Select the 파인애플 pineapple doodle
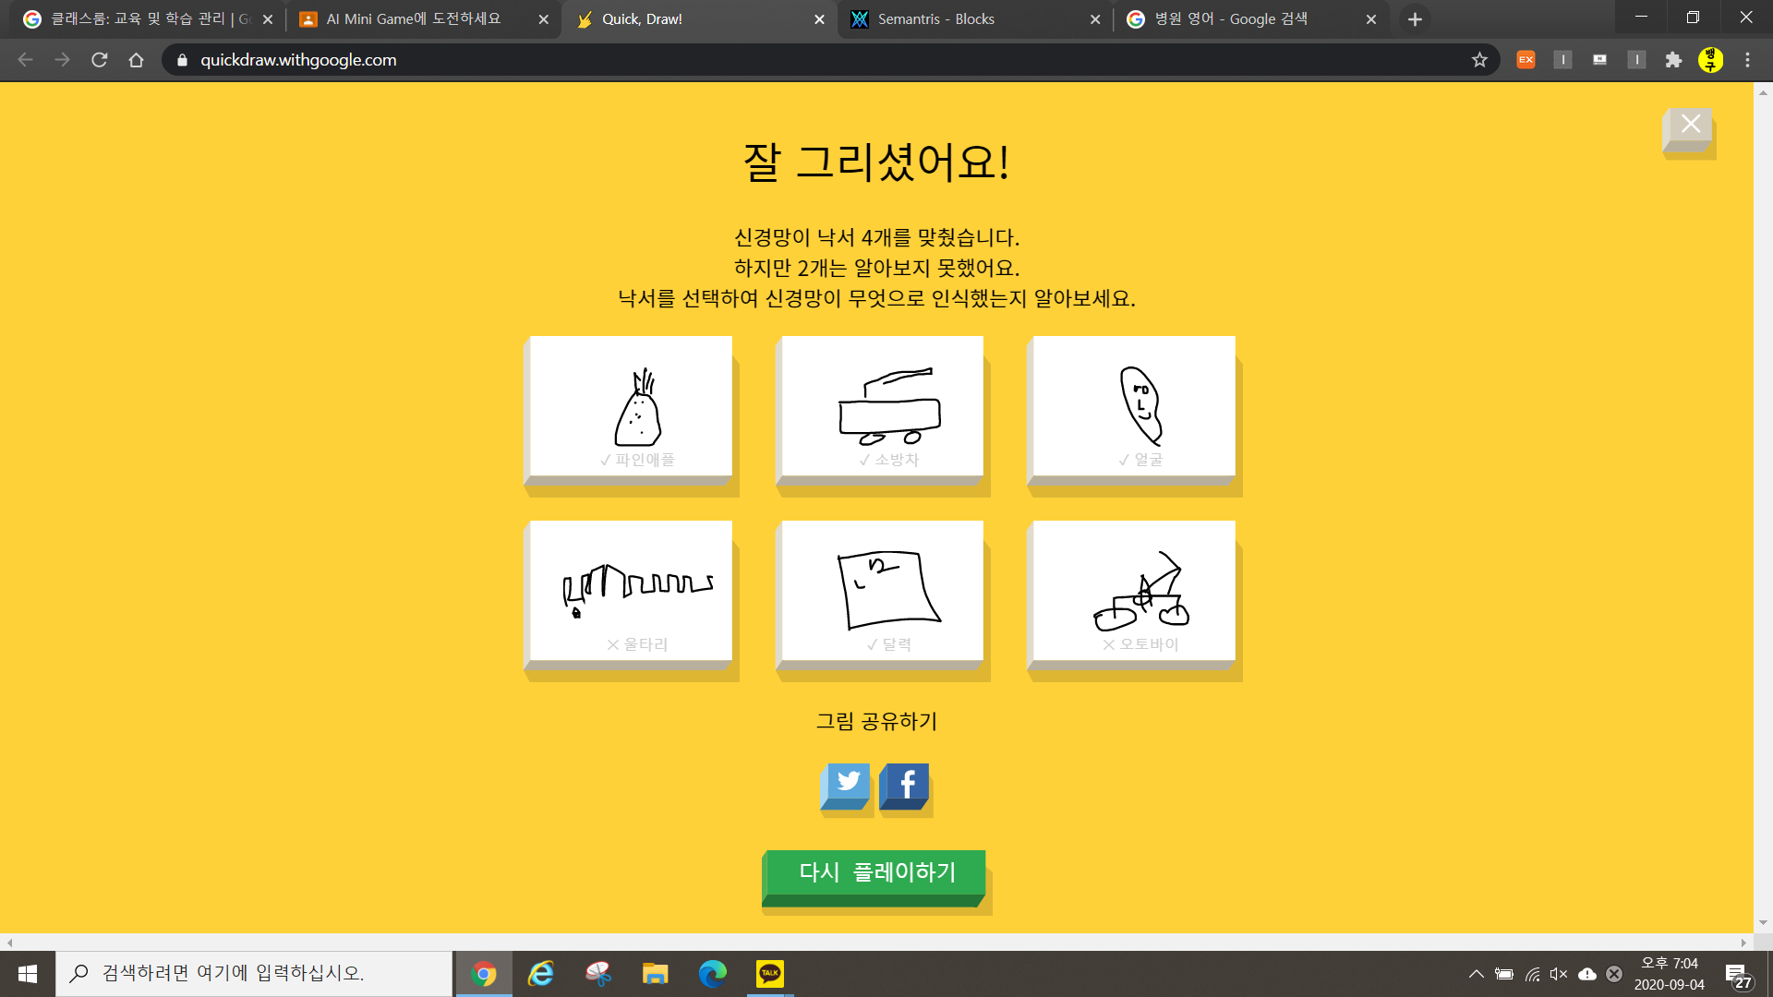Viewport: 1773px width, 997px height. pyautogui.click(x=632, y=407)
